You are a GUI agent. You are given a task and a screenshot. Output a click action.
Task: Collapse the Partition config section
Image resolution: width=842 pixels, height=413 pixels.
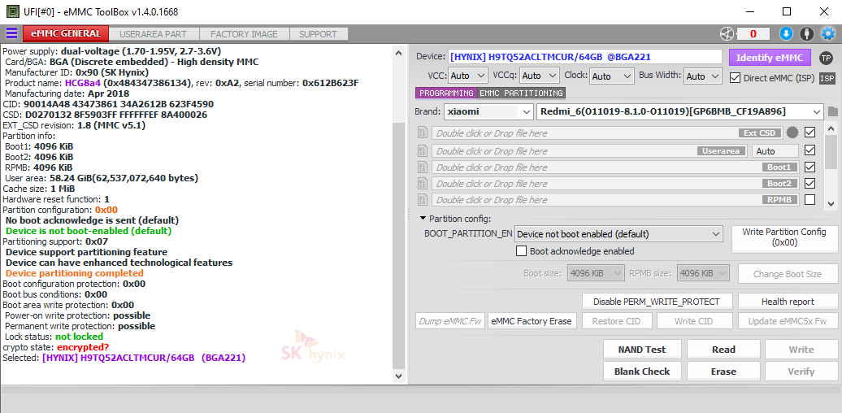pos(423,219)
